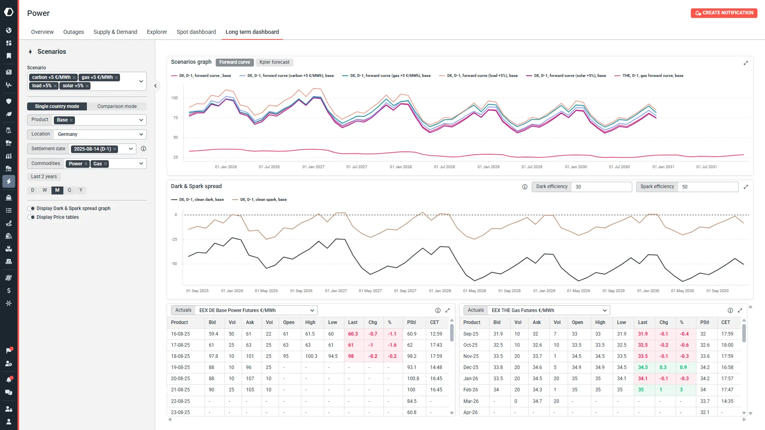This screenshot has width=765, height=430.
Task: Click the power table vertical scrollbar
Action: tap(452, 333)
